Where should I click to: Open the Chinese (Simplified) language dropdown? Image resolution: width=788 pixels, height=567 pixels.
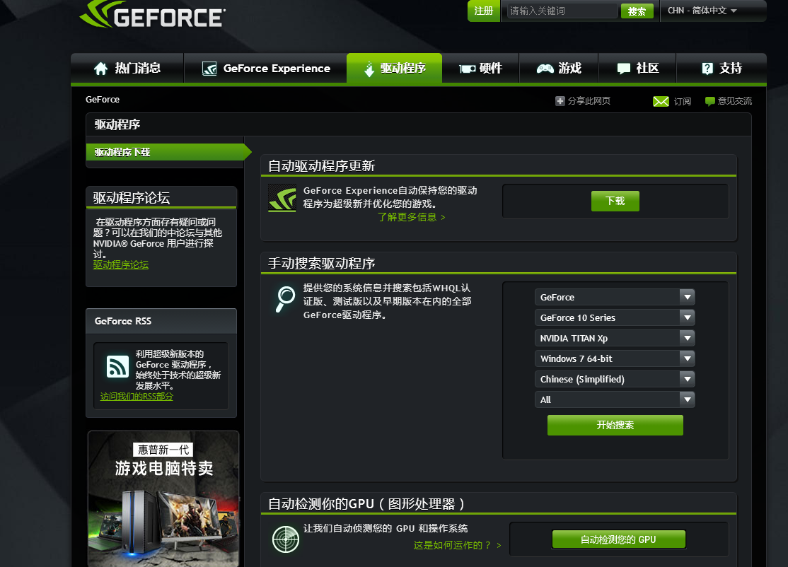coord(615,379)
